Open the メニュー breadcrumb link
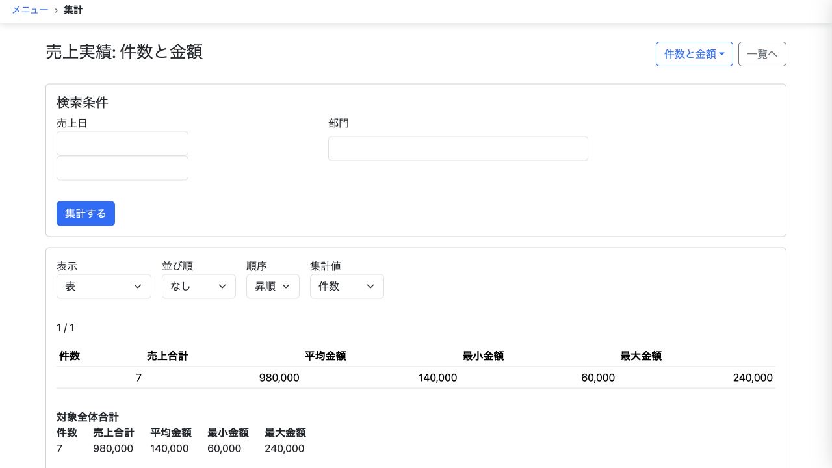Screen dimensions: 832x468 pos(30,10)
